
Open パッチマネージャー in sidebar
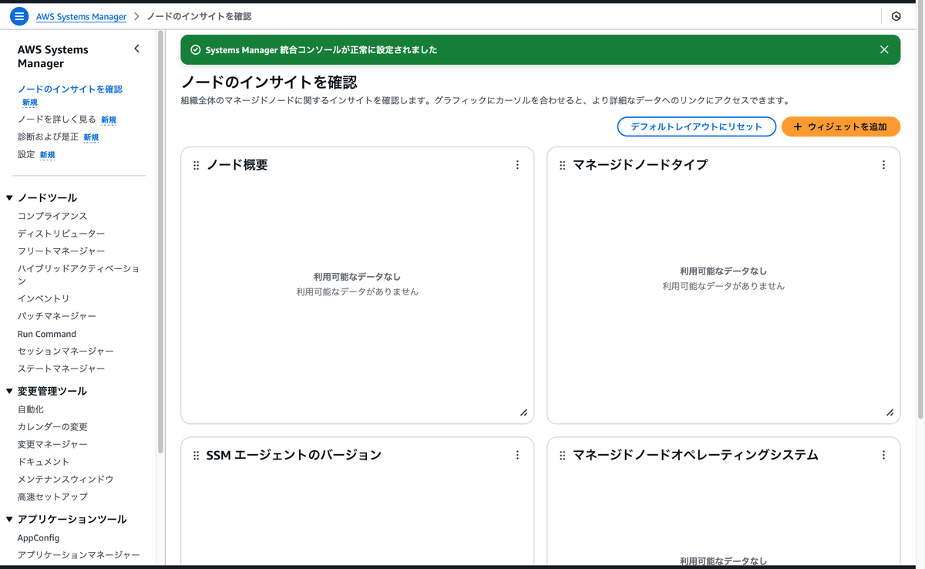[57, 316]
